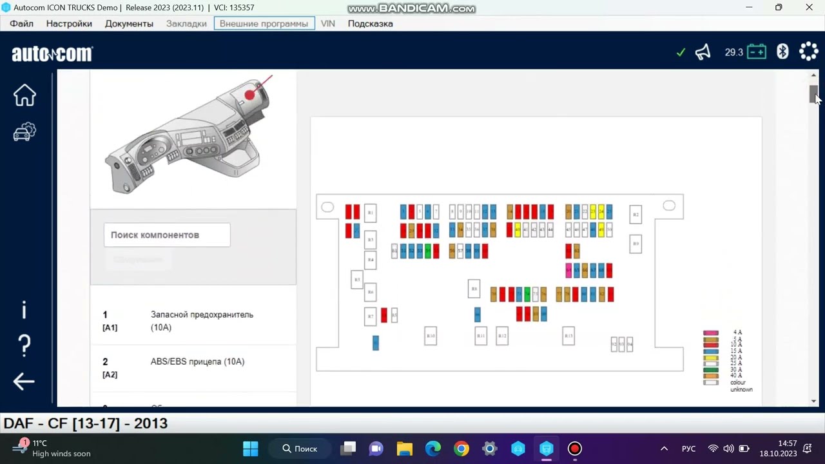Open the VIN menu item
The image size is (825, 464).
tap(328, 23)
